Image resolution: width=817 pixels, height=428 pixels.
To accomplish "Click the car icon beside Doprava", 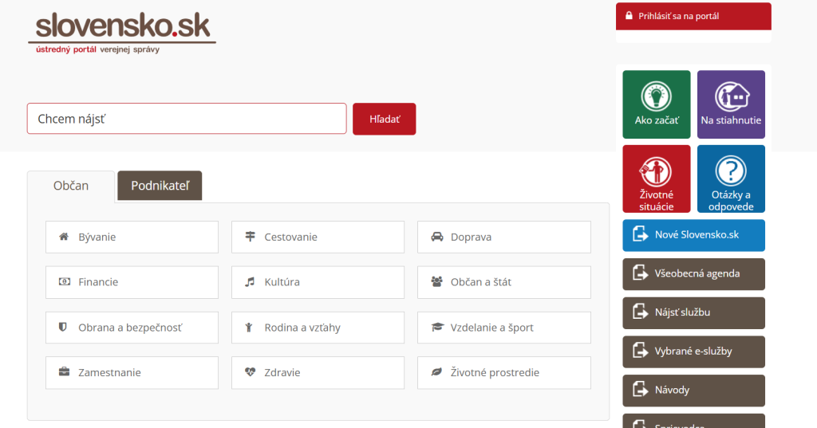I will pyautogui.click(x=436, y=237).
